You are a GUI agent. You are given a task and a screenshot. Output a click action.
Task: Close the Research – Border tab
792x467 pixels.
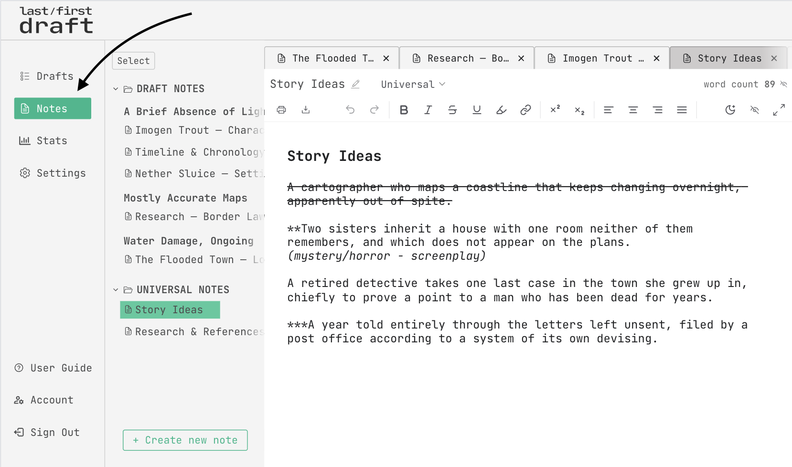[522, 58]
